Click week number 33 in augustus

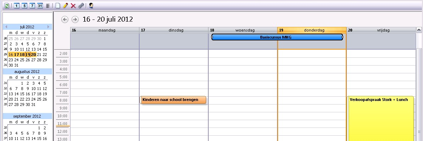(5, 94)
